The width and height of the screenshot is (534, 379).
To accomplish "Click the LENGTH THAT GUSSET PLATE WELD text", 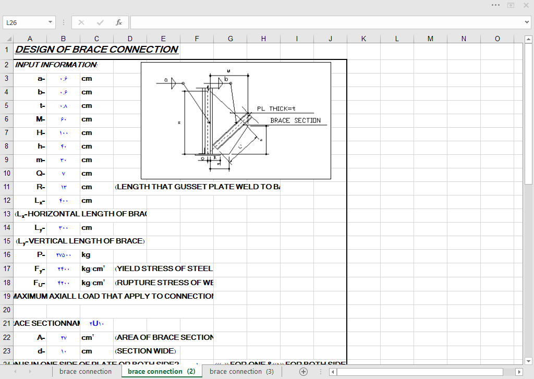I will (x=198, y=187).
